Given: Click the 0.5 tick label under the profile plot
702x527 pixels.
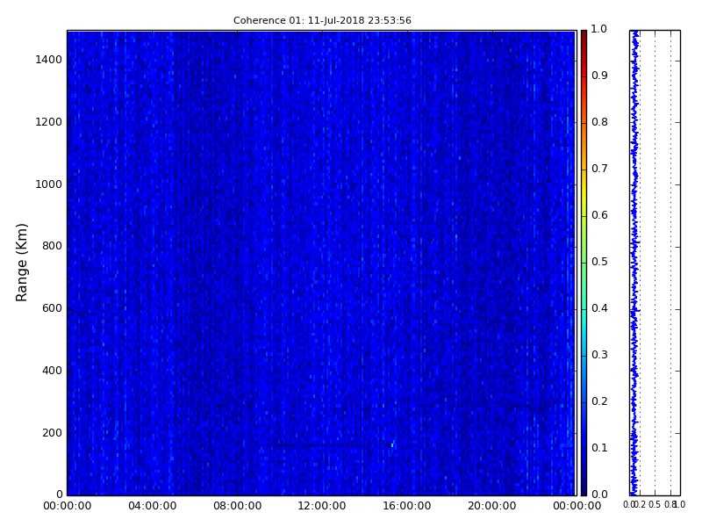Looking at the screenshot, I should (x=655, y=504).
